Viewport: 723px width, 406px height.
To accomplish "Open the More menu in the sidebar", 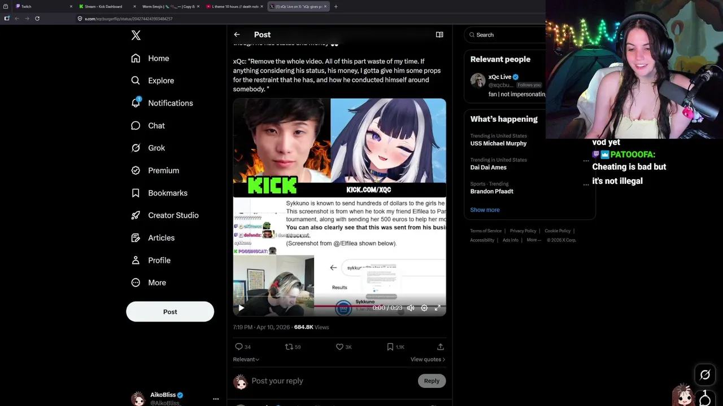I will click(149, 283).
